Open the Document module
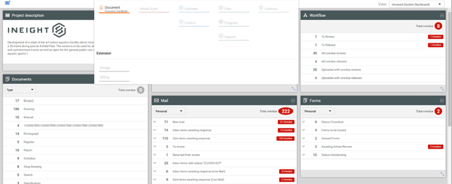 114,9
